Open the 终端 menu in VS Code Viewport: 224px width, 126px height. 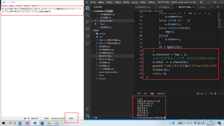point(143,2)
